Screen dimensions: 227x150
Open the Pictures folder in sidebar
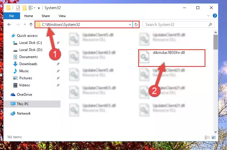pyautogui.click(x=26, y=78)
